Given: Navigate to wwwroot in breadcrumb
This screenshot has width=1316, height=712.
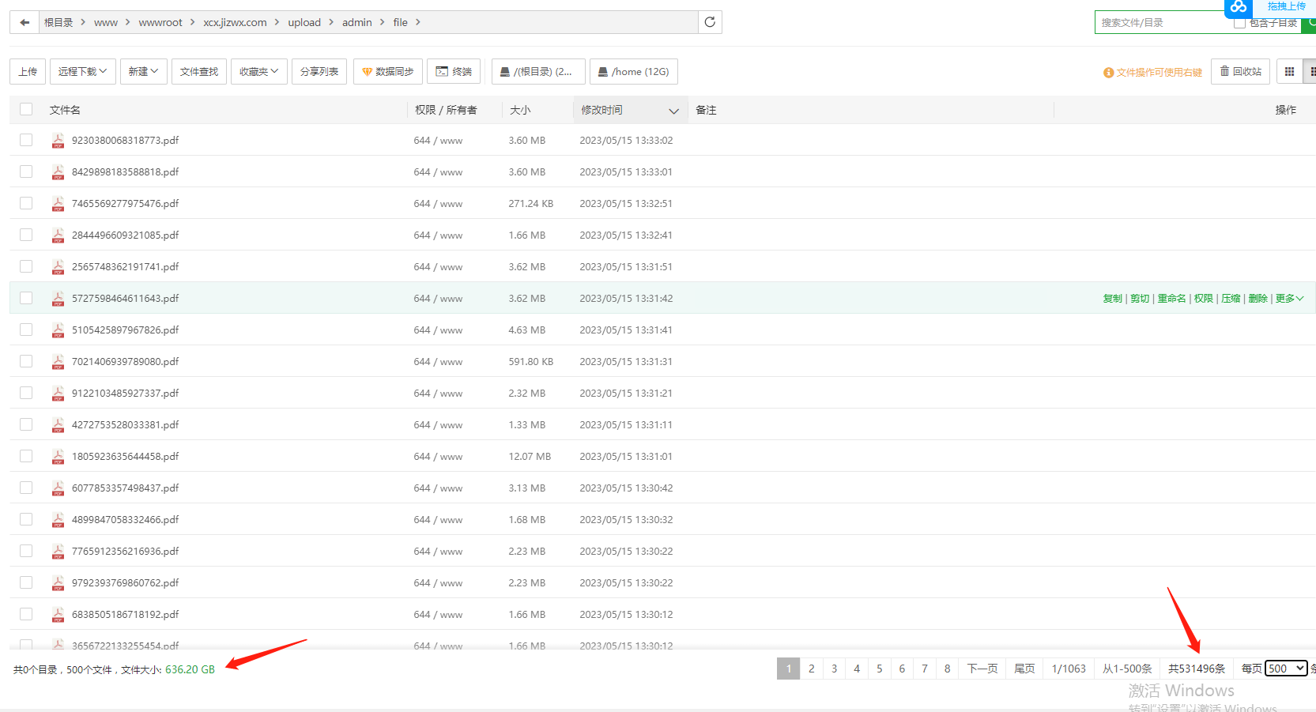Looking at the screenshot, I should (x=160, y=22).
